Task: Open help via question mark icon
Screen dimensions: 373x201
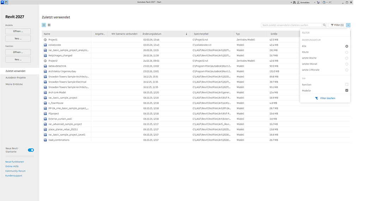Action: tap(324, 2)
